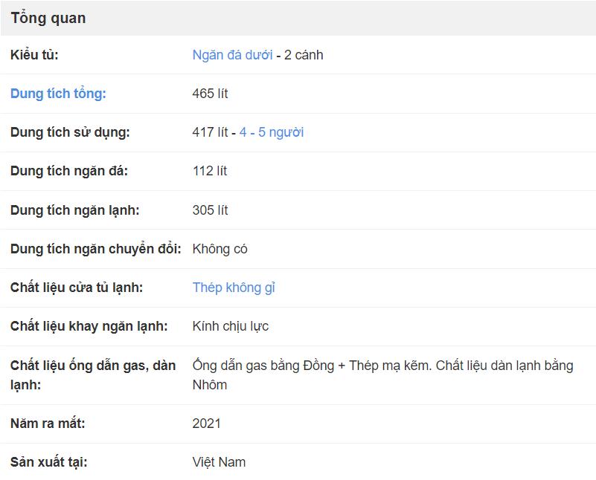596x480 pixels.
Task: Select the "Chất liệu cửa tủ lạnh:" label
Action: pos(77,288)
